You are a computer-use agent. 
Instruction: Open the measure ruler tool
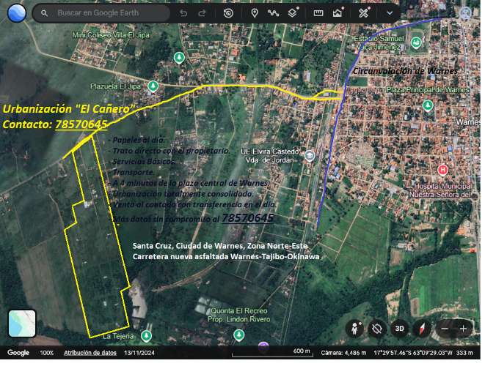pos(318,13)
